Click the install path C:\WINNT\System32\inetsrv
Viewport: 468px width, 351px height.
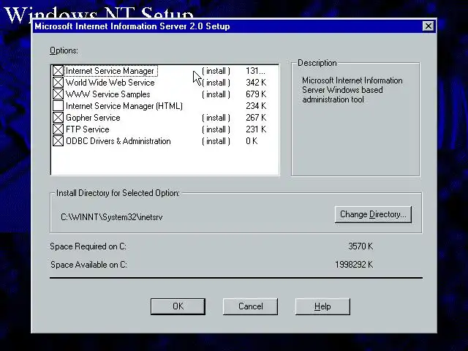(x=112, y=217)
